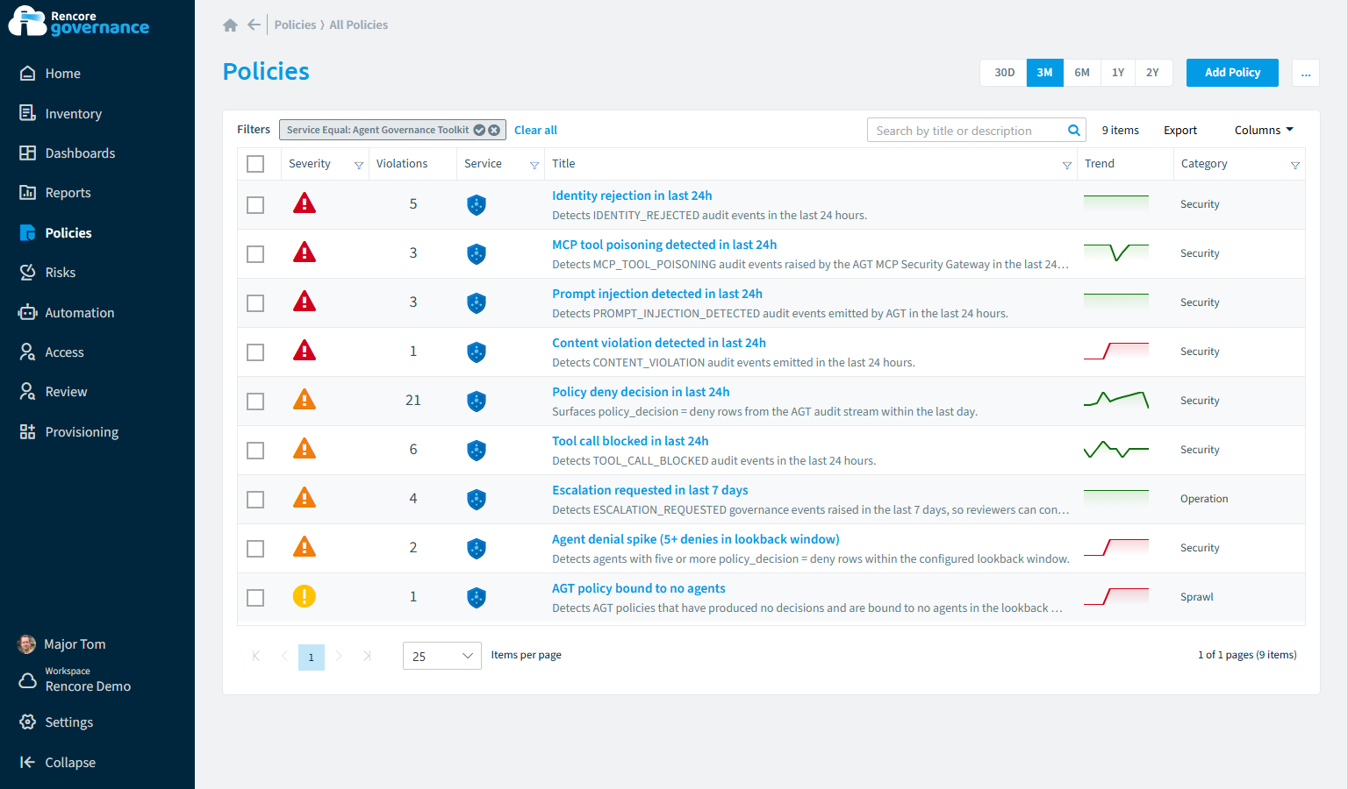The height and width of the screenshot is (789, 1348).
Task: Open the Category column filter funnel
Action: point(1295,165)
